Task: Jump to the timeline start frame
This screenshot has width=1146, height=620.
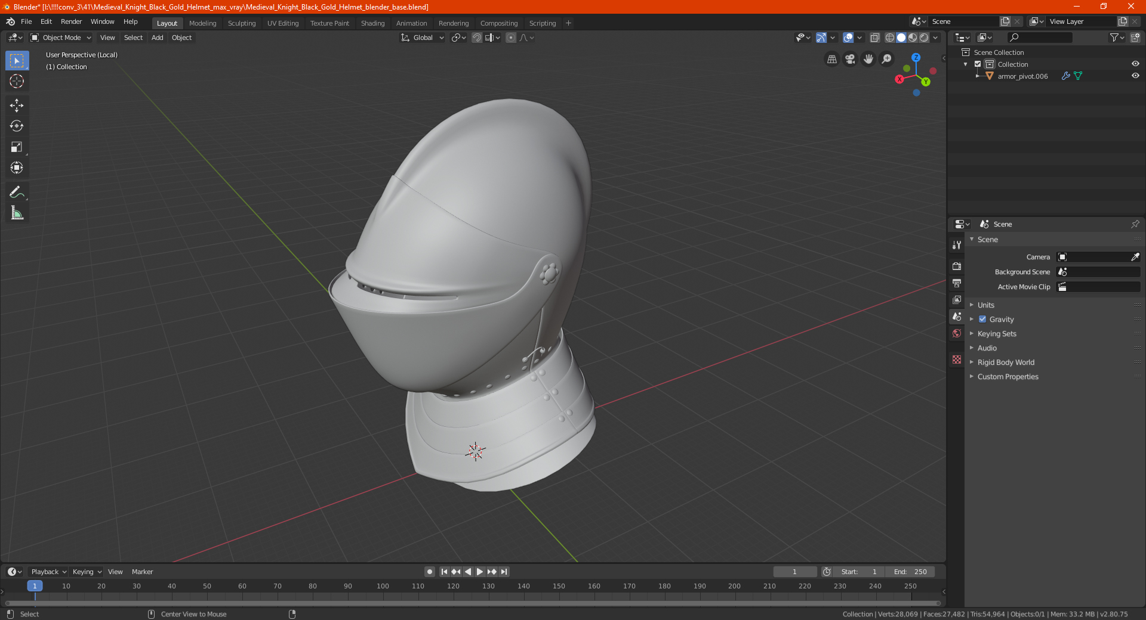Action: click(444, 572)
